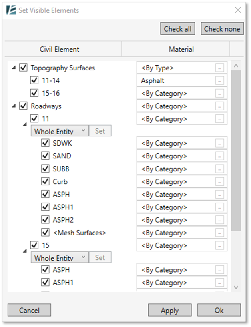
Task: Click material browse button for Curb
Action: pos(219,181)
